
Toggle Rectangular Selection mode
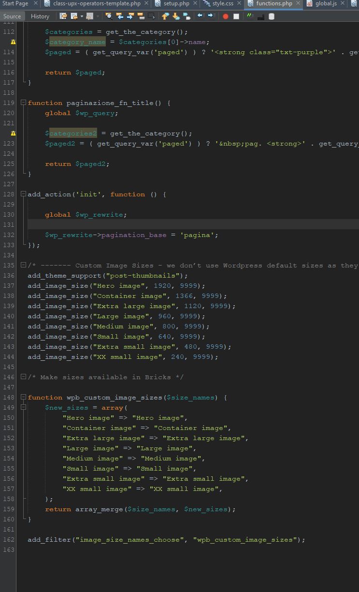point(152,16)
